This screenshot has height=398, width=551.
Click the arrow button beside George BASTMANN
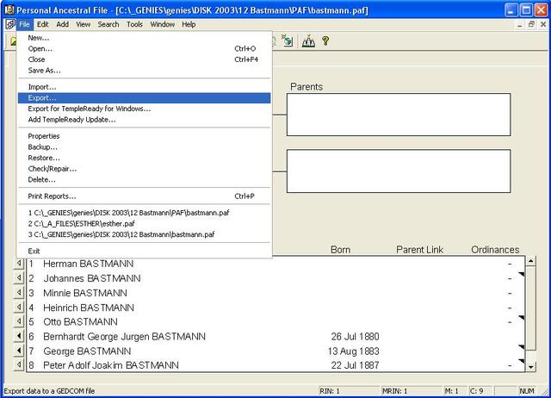click(x=19, y=351)
